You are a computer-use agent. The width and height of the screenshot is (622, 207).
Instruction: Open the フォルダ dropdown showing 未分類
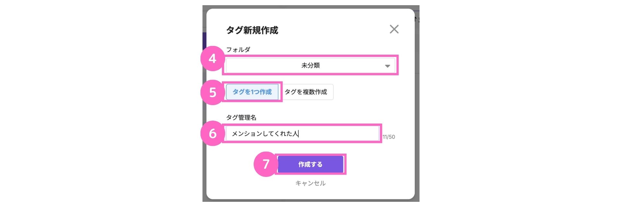tap(310, 65)
